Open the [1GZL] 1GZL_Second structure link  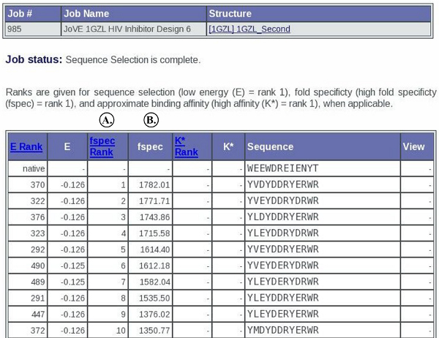point(249,29)
